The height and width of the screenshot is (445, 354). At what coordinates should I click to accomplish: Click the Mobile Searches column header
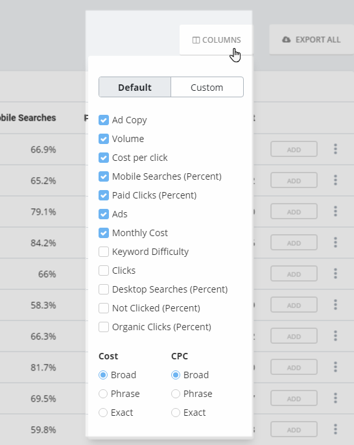click(28, 118)
